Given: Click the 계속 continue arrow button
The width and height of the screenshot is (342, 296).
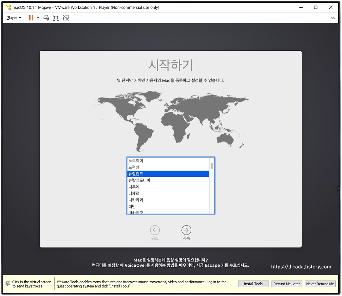Looking at the screenshot, I should [x=186, y=230].
